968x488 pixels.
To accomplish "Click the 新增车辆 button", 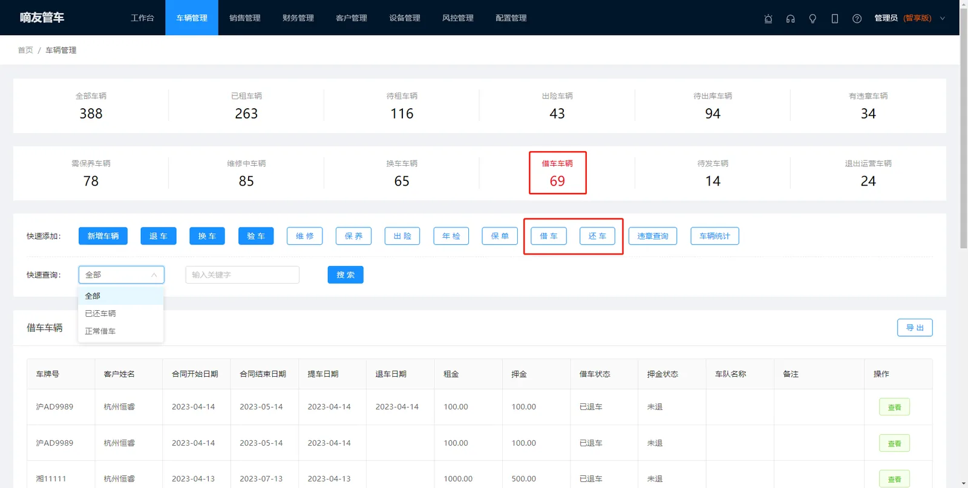I will coord(103,236).
